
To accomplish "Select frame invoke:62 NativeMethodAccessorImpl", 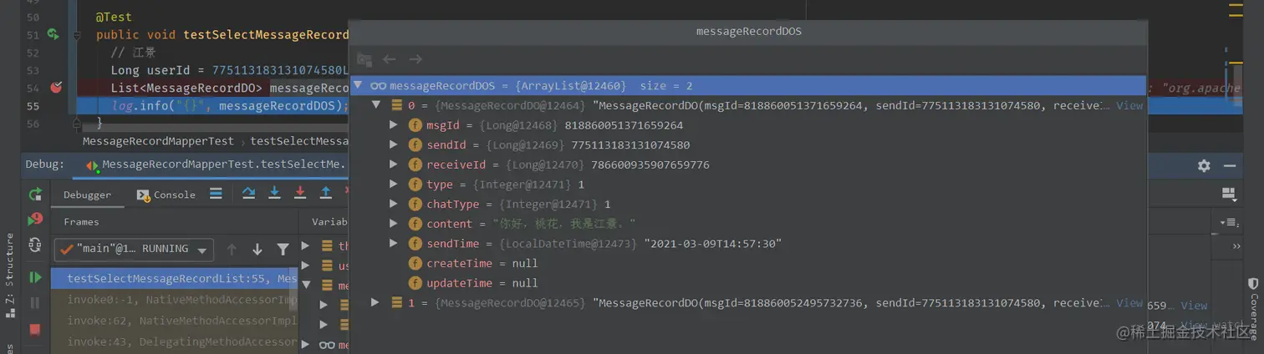I will click(175, 321).
